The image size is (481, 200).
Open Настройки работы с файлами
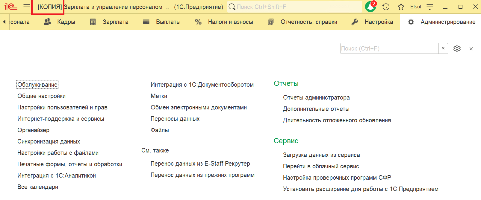[58, 153]
